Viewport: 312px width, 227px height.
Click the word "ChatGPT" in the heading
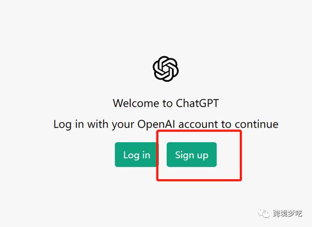point(197,103)
